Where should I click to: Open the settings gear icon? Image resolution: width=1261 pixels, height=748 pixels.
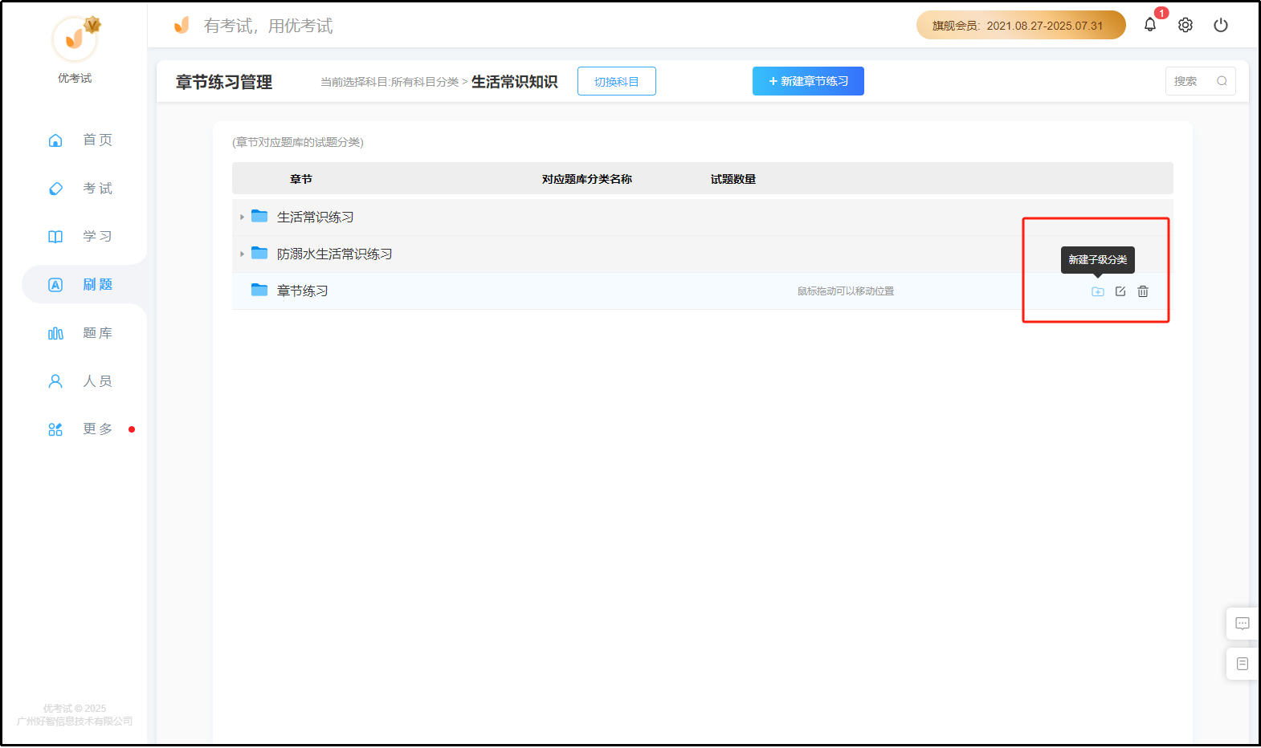tap(1186, 25)
